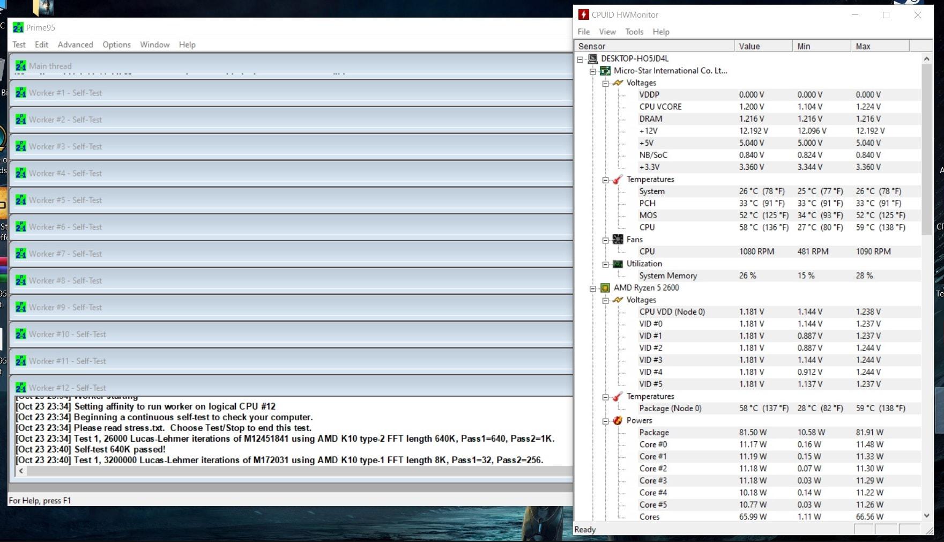Click the CPUID HWMonitor lightning bolt icon
This screenshot has height=542, width=944.
tap(583, 15)
